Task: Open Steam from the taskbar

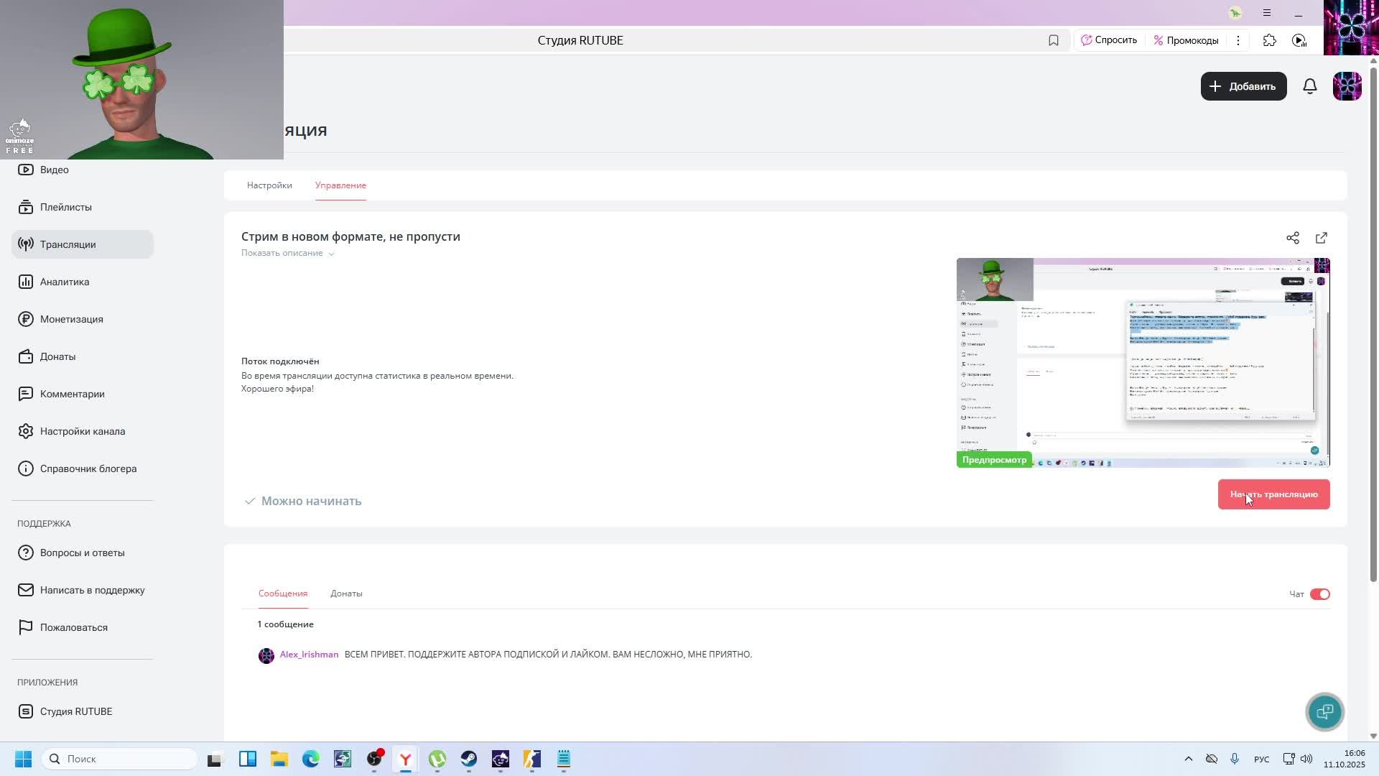Action: point(468,759)
